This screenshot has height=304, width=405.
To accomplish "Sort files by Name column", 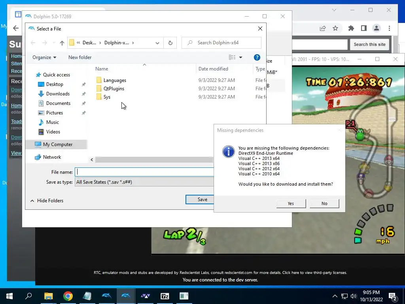I will pos(102,69).
